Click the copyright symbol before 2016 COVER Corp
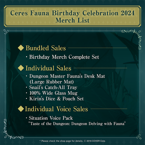This screenshot has height=145, width=145. [x=85, y=141]
